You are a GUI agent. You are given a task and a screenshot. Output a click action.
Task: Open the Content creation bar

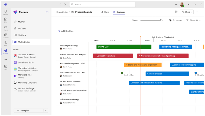tap(167, 74)
